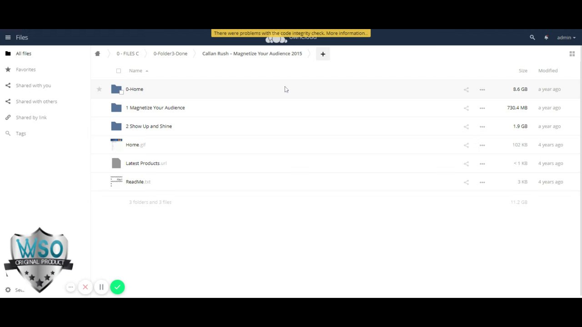
Task: Navigate to 0-Folder3-Done breadcrumb
Action: (x=170, y=54)
